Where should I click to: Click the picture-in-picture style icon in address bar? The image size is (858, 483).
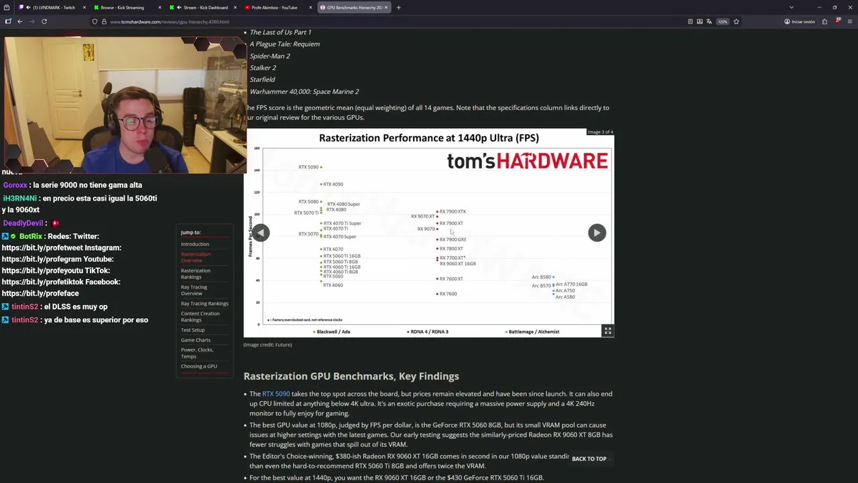coord(700,21)
